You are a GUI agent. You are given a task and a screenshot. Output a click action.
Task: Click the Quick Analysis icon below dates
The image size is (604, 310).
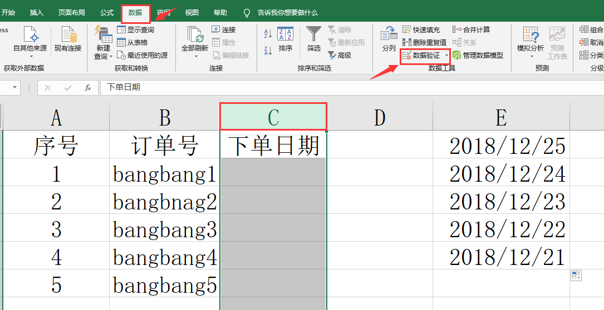pyautogui.click(x=576, y=276)
